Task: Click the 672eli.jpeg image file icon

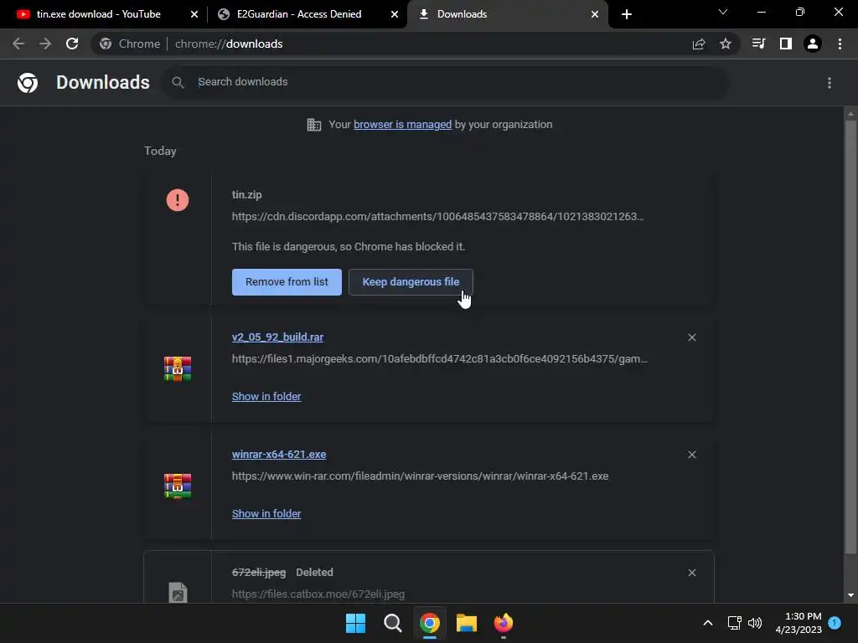Action: (178, 593)
